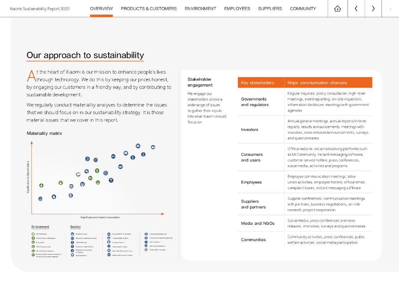
Task: Click the Climate Change Response legend icon
Action: [33, 251]
